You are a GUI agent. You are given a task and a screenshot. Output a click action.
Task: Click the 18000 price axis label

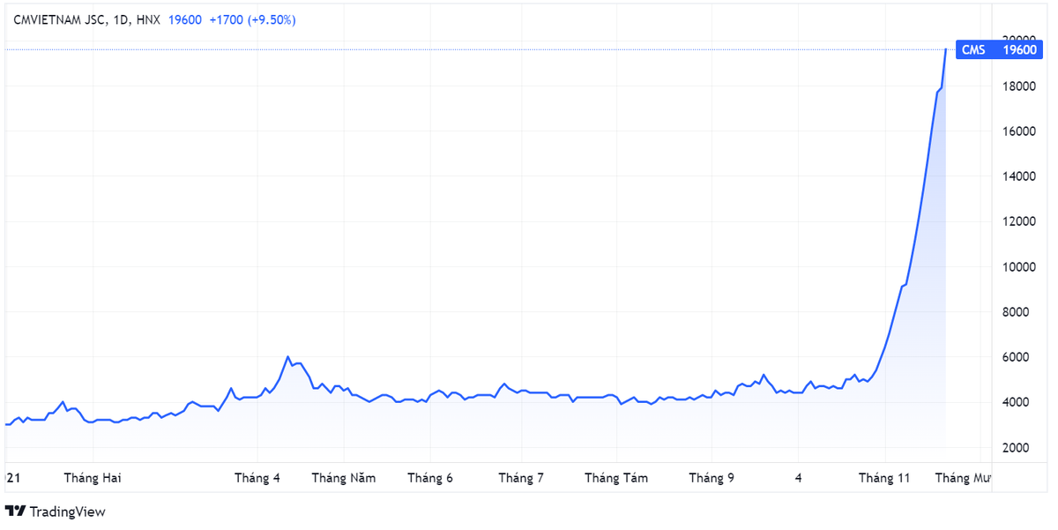click(x=1020, y=86)
